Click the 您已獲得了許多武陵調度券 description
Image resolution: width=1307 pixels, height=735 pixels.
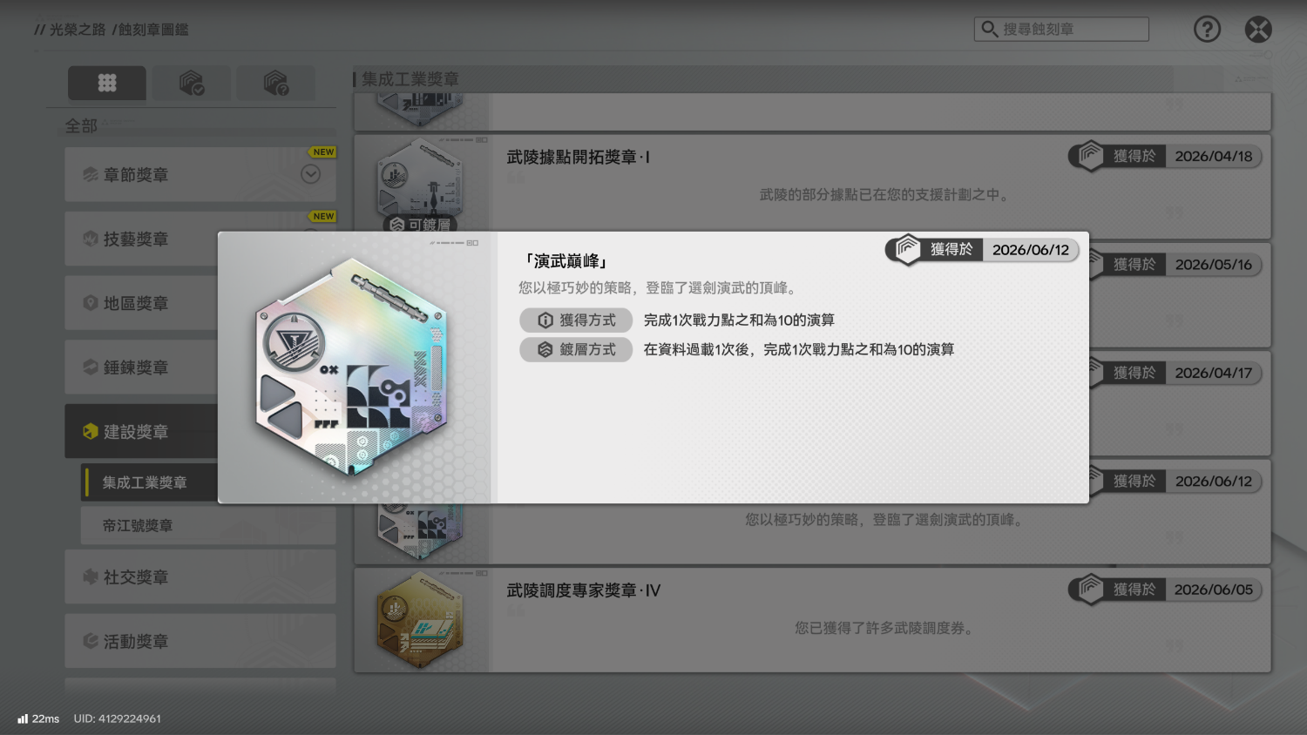click(x=885, y=628)
